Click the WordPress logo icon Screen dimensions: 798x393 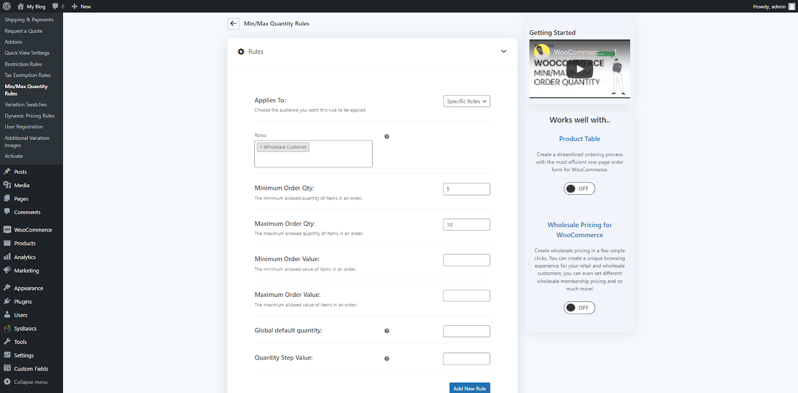tap(6, 6)
